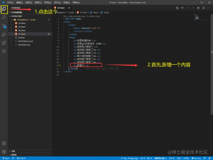Open the Manage gear menu
This screenshot has height=160, width=213.
(x=4, y=152)
